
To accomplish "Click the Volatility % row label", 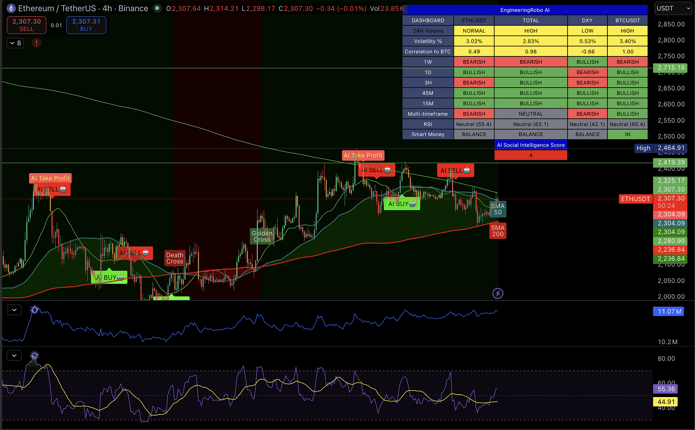I will coord(428,41).
